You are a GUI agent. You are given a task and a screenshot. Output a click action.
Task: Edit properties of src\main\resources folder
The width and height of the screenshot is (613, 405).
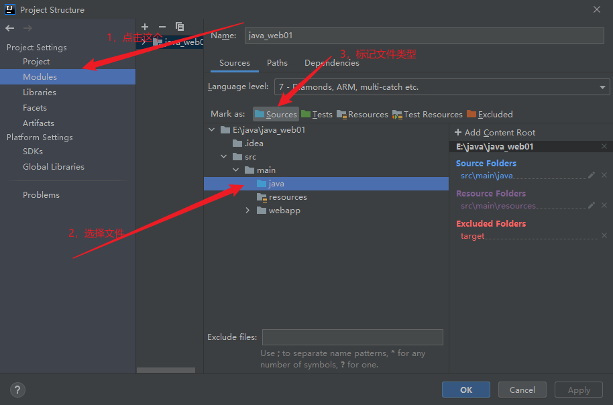pyautogui.click(x=592, y=205)
